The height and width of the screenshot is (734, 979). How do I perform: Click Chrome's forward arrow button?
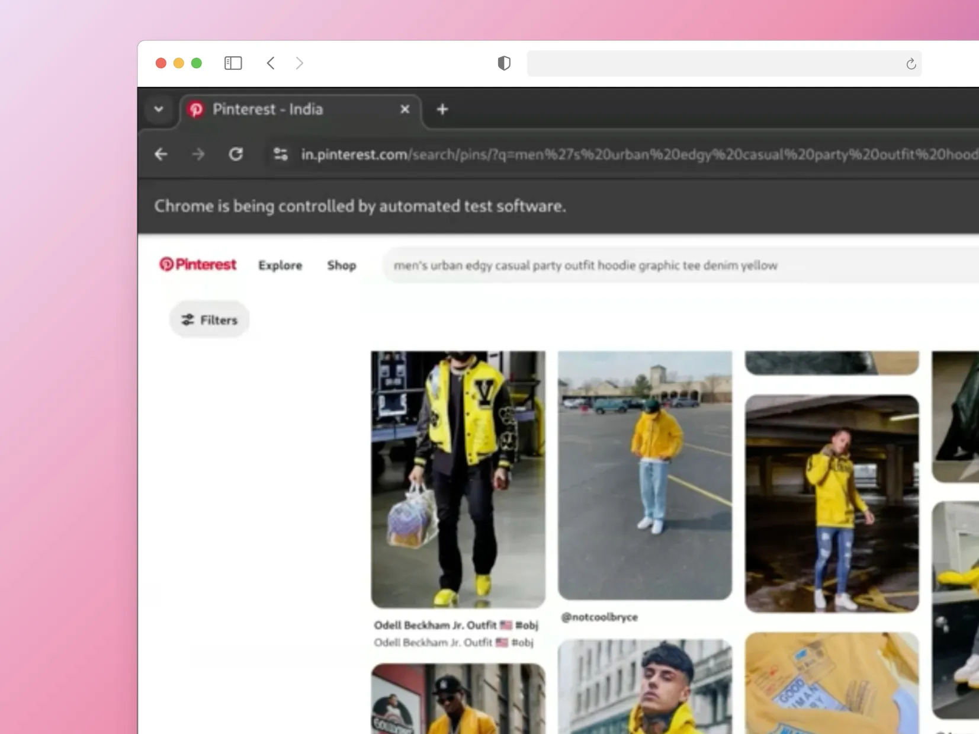tap(198, 155)
